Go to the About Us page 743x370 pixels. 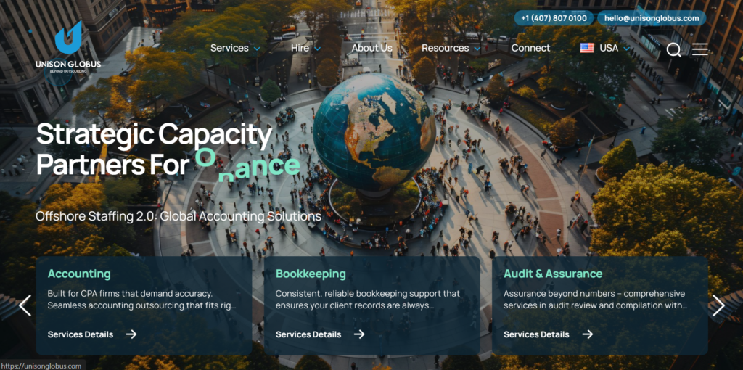pyautogui.click(x=372, y=48)
